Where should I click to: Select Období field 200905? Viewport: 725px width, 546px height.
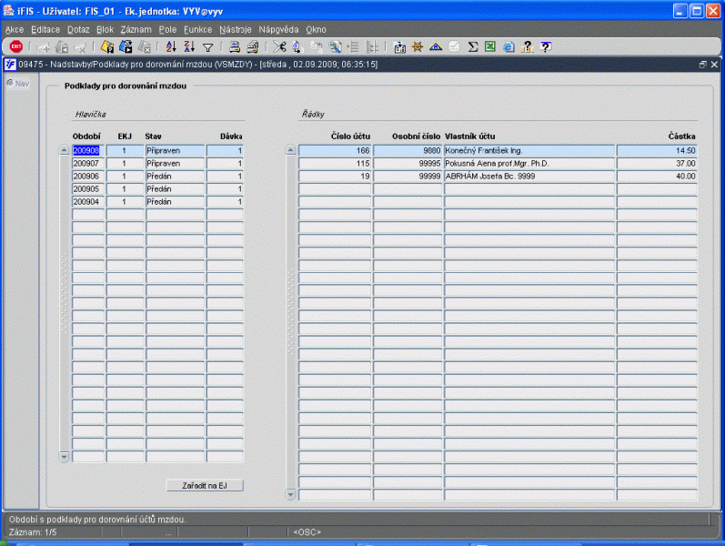point(88,188)
